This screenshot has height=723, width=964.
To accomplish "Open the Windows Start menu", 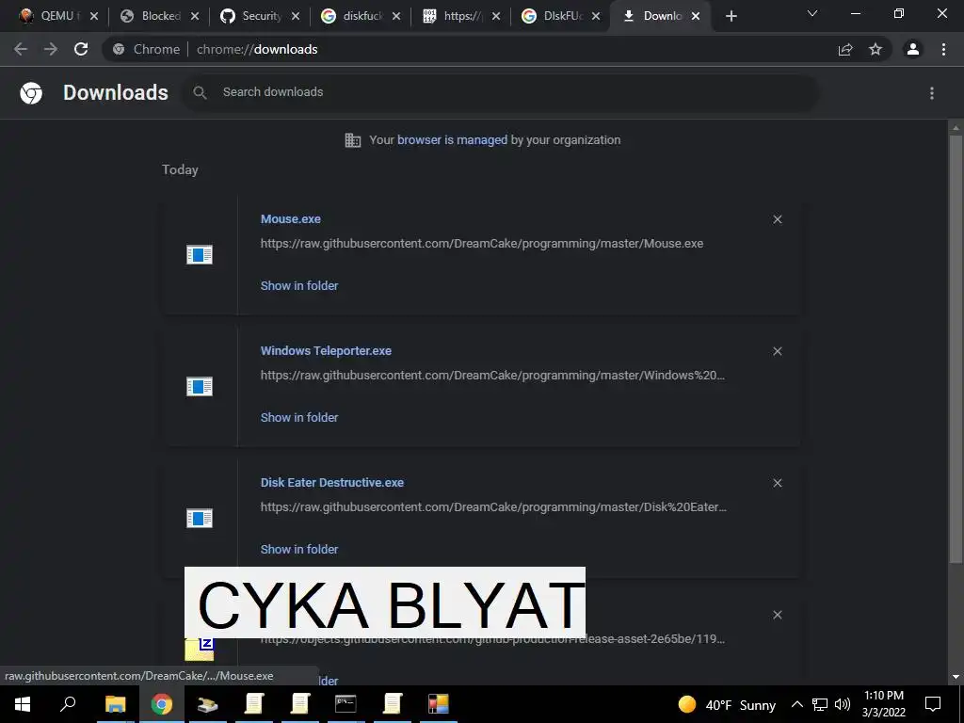I will 23,704.
